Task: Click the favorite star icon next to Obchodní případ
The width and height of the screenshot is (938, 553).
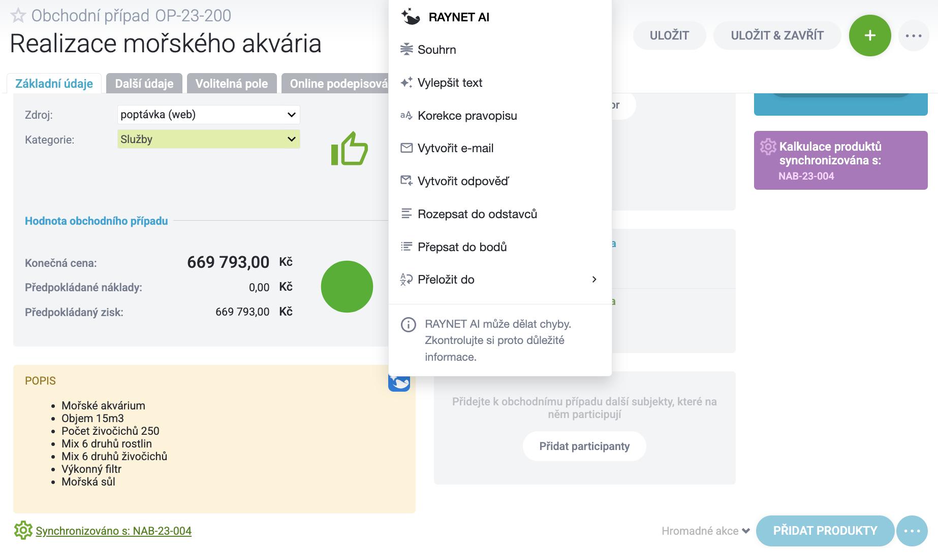Action: tap(18, 16)
